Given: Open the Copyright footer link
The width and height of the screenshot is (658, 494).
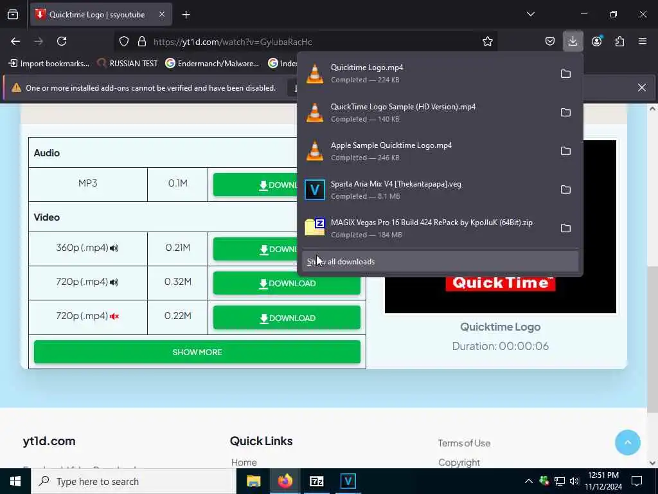Looking at the screenshot, I should coord(459,462).
